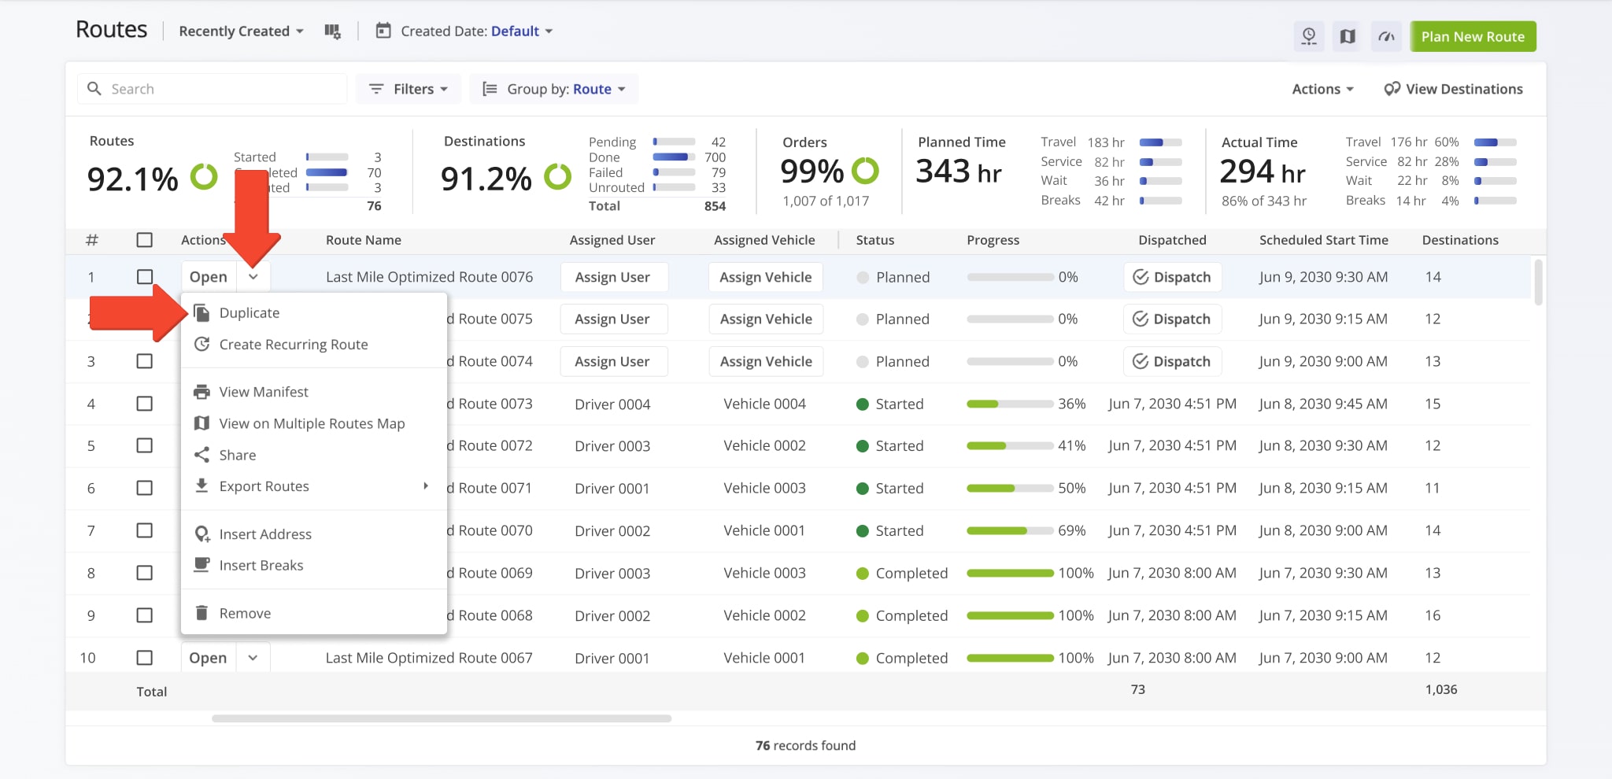This screenshot has height=779, width=1612.
Task: Click the Remove trash icon in menu
Action: [x=202, y=613]
